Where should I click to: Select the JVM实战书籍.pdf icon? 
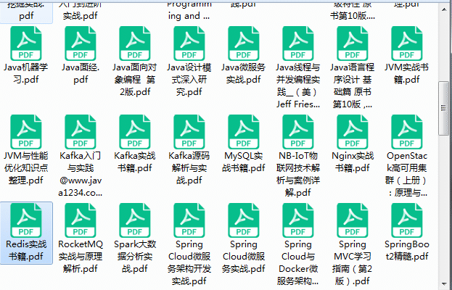[407, 43]
